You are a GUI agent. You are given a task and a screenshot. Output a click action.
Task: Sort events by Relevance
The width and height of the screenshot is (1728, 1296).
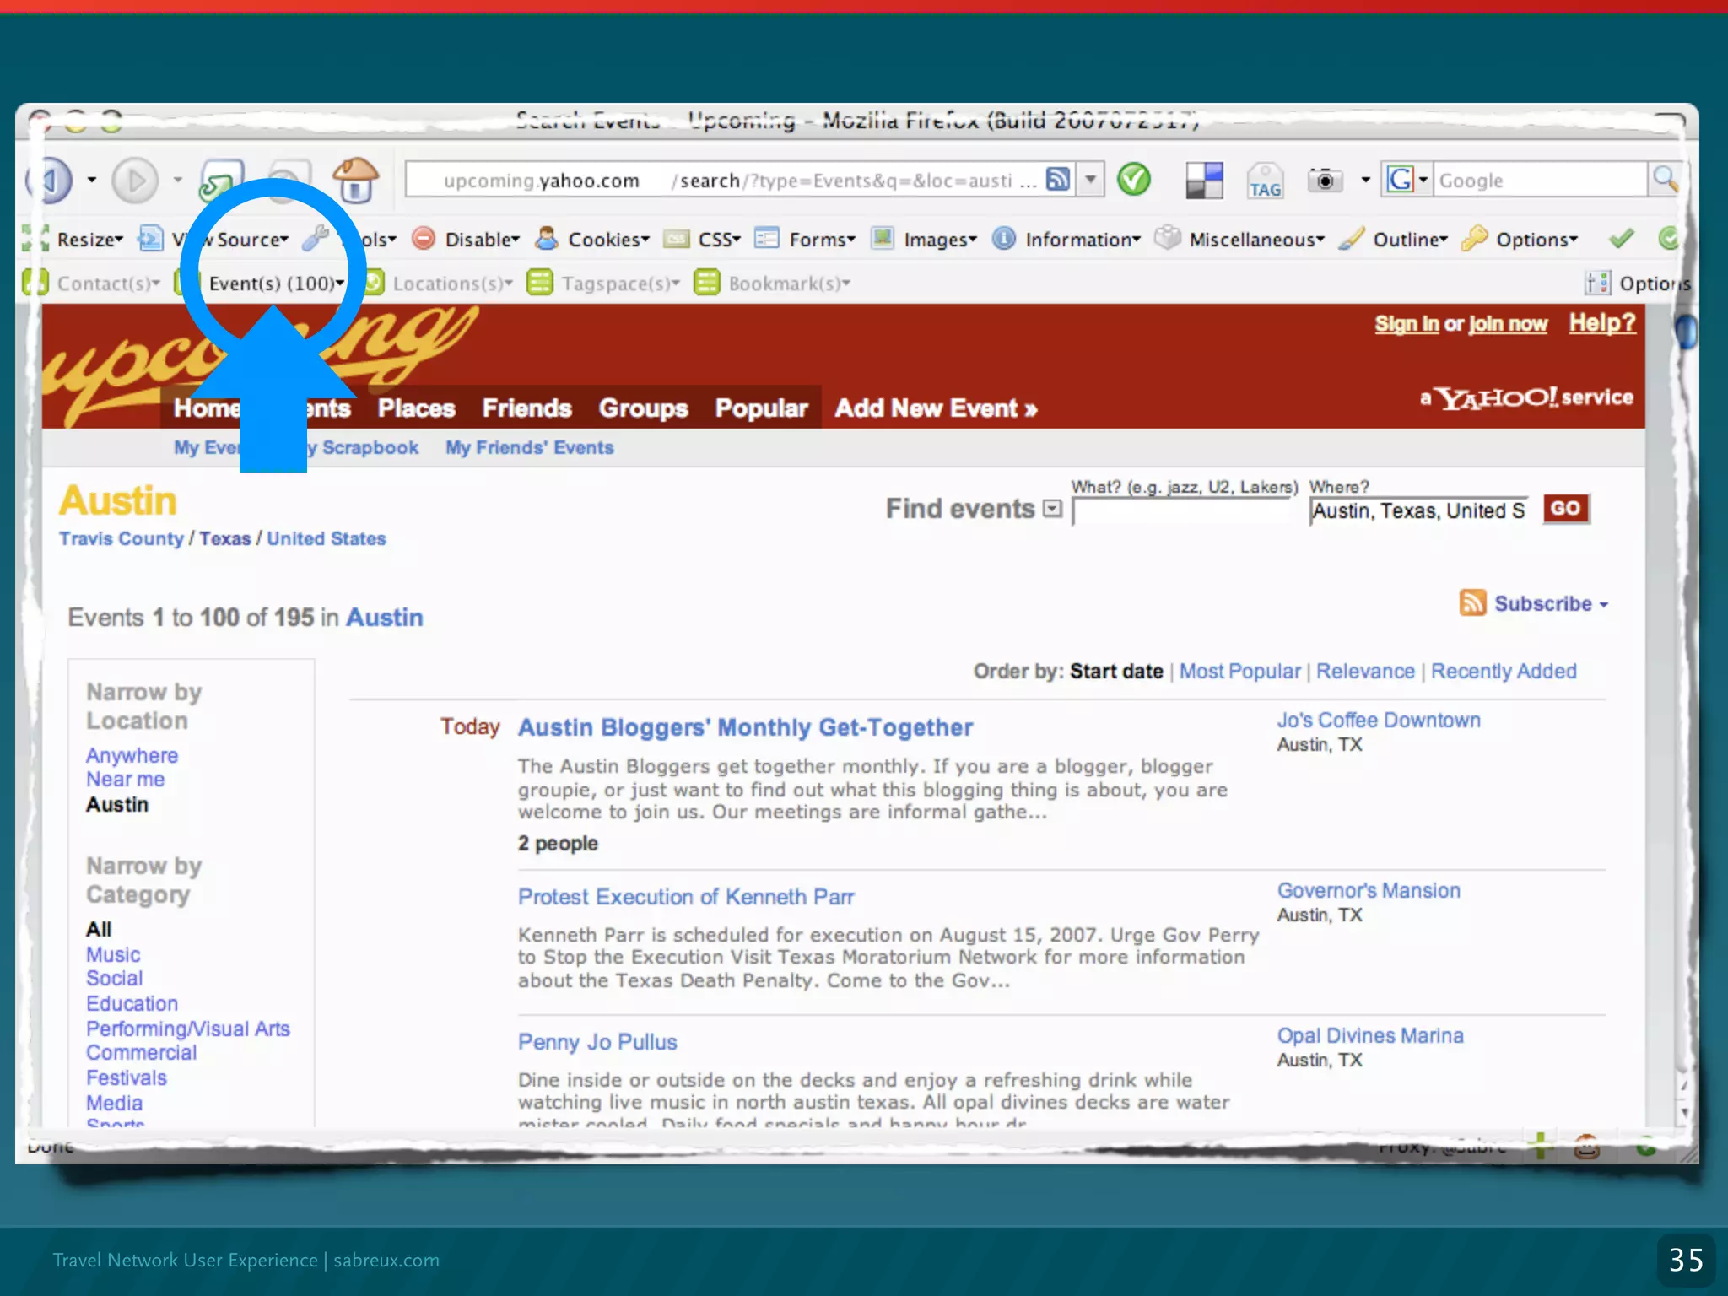pyautogui.click(x=1365, y=672)
